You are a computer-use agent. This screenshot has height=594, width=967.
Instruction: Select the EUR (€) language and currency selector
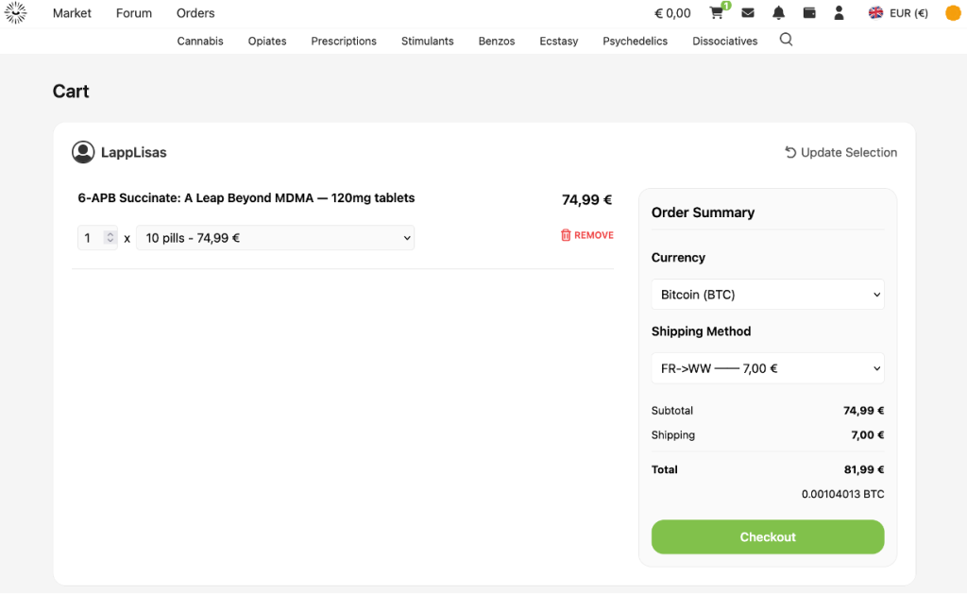(x=898, y=13)
